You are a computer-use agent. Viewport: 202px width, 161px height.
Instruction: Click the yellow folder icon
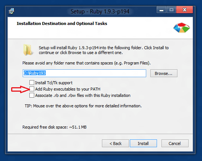(x=28, y=50)
